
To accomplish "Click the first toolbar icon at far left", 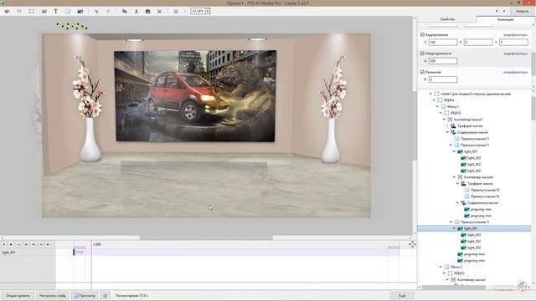I will pos(7,11).
